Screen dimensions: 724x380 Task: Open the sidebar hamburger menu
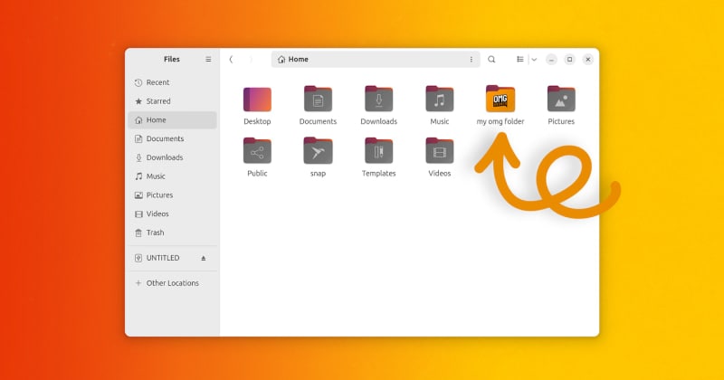pyautogui.click(x=208, y=60)
